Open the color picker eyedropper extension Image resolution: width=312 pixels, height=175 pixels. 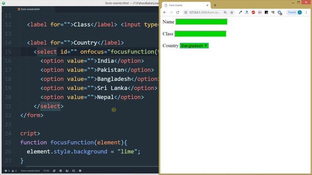tap(240, 12)
